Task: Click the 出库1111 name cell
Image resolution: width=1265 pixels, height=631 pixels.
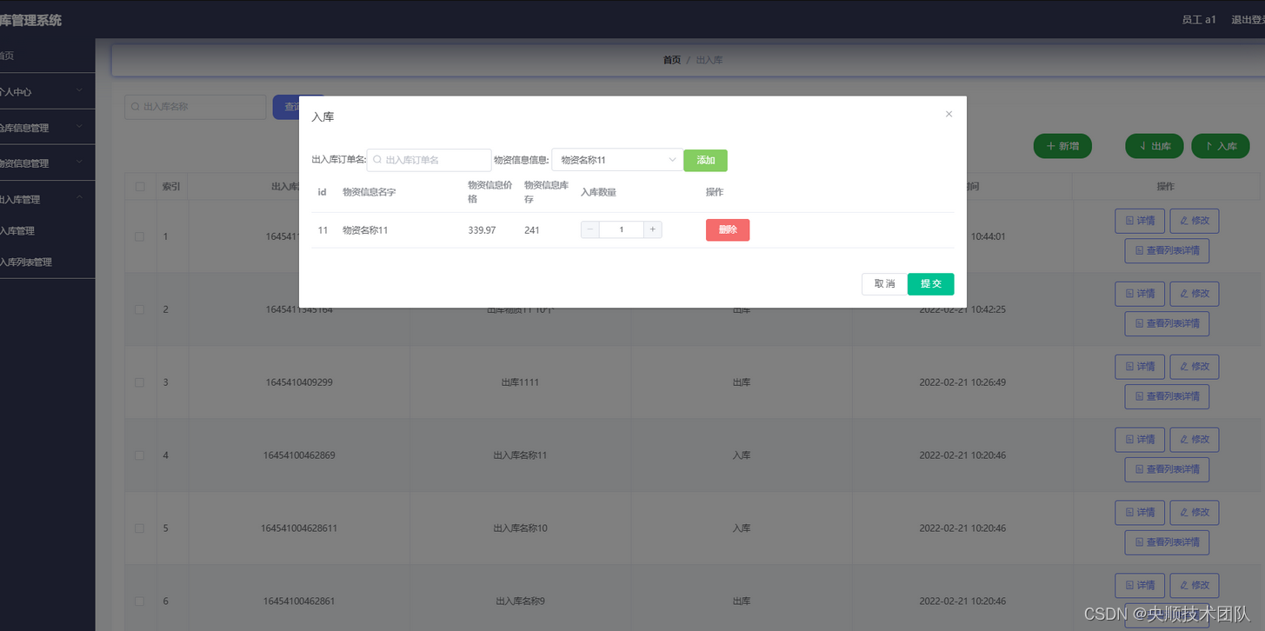Action: (520, 382)
